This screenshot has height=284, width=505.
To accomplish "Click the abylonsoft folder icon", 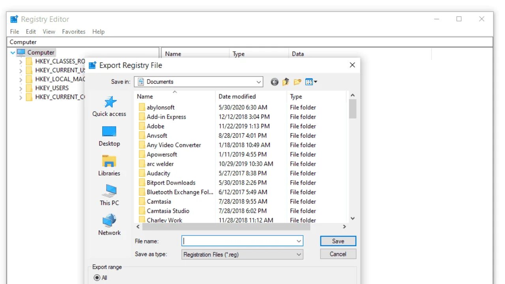I will tap(142, 107).
